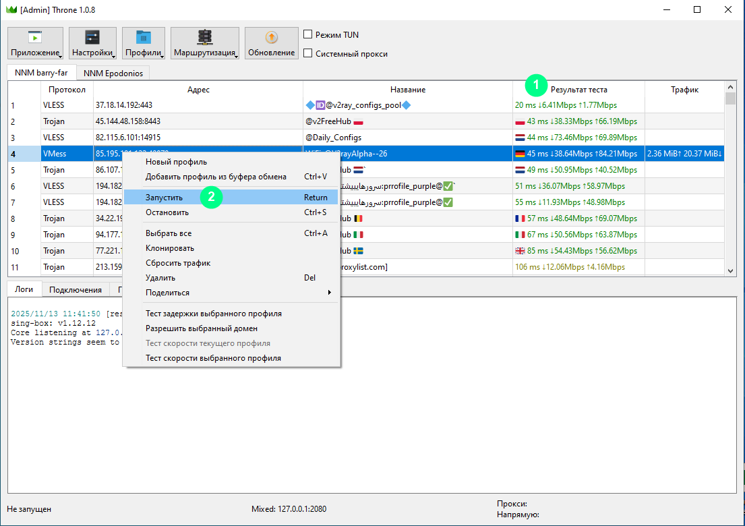Toggle the Системный прокси checkbox
Viewport: 745px width, 526px height.
tap(308, 53)
